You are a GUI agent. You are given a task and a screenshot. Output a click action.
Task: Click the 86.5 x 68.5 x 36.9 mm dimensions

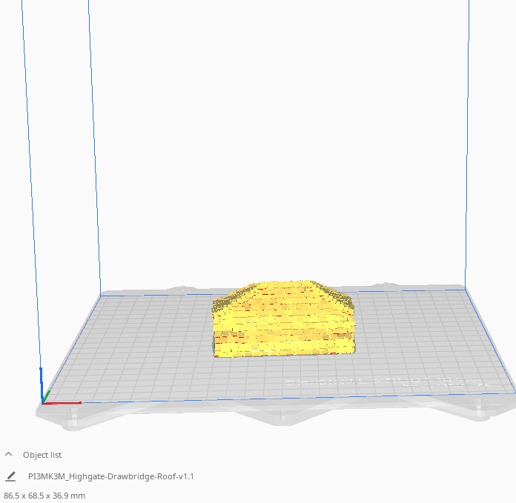[44, 495]
